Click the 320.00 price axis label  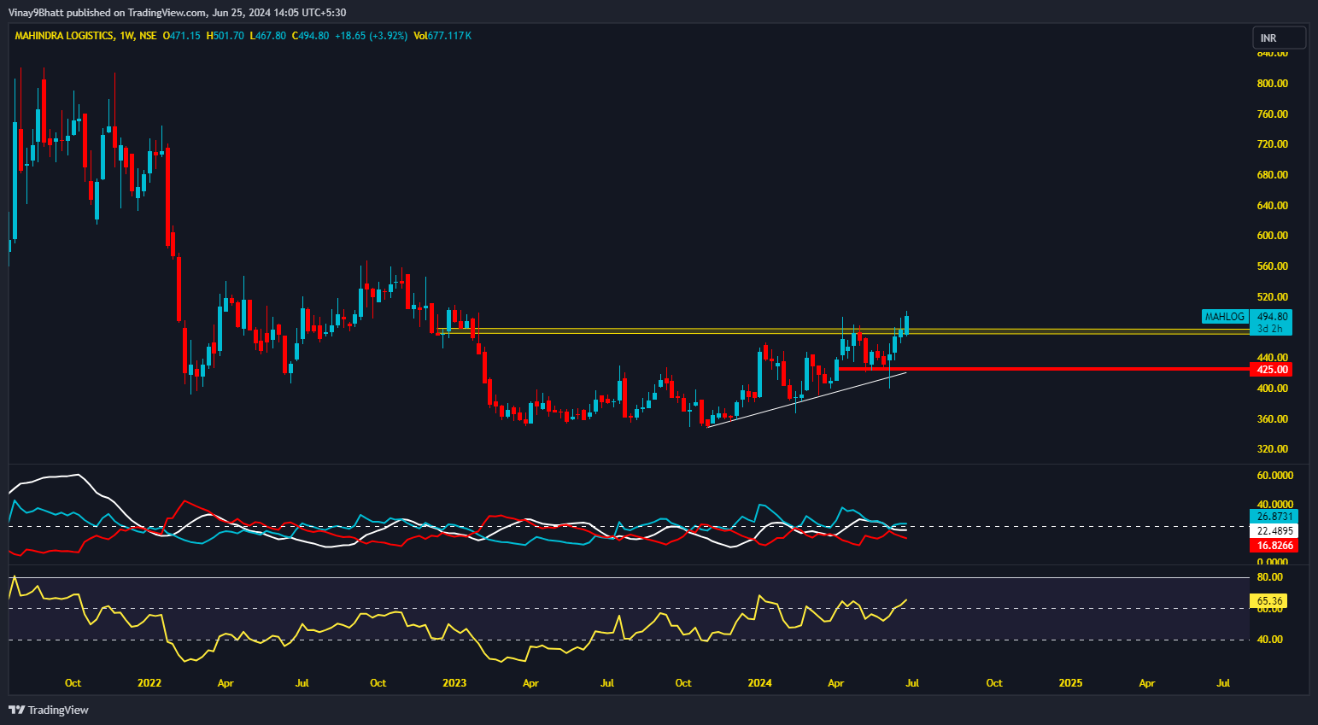(x=1272, y=449)
